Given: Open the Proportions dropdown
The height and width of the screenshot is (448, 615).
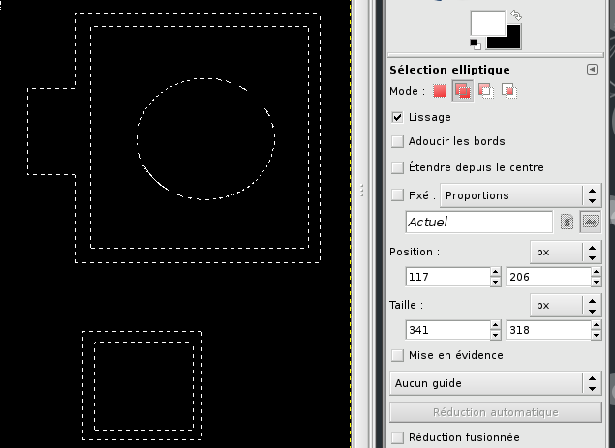Looking at the screenshot, I should 521,195.
